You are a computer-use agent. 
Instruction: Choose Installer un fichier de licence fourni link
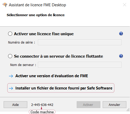coord(64,88)
